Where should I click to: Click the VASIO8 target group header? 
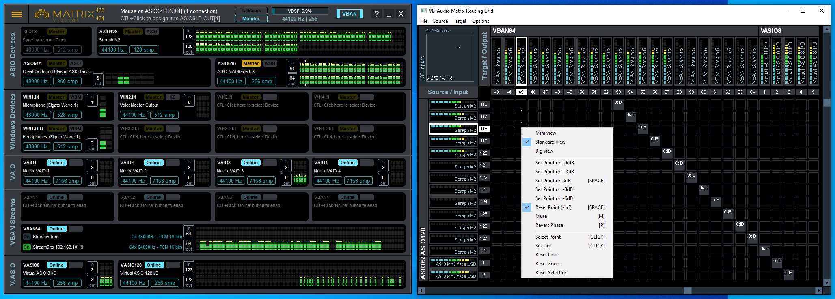point(789,31)
